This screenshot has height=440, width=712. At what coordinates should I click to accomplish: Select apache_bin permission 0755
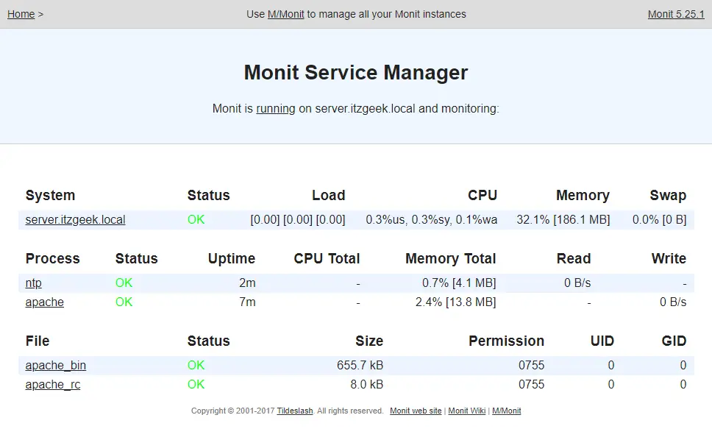pyautogui.click(x=531, y=365)
